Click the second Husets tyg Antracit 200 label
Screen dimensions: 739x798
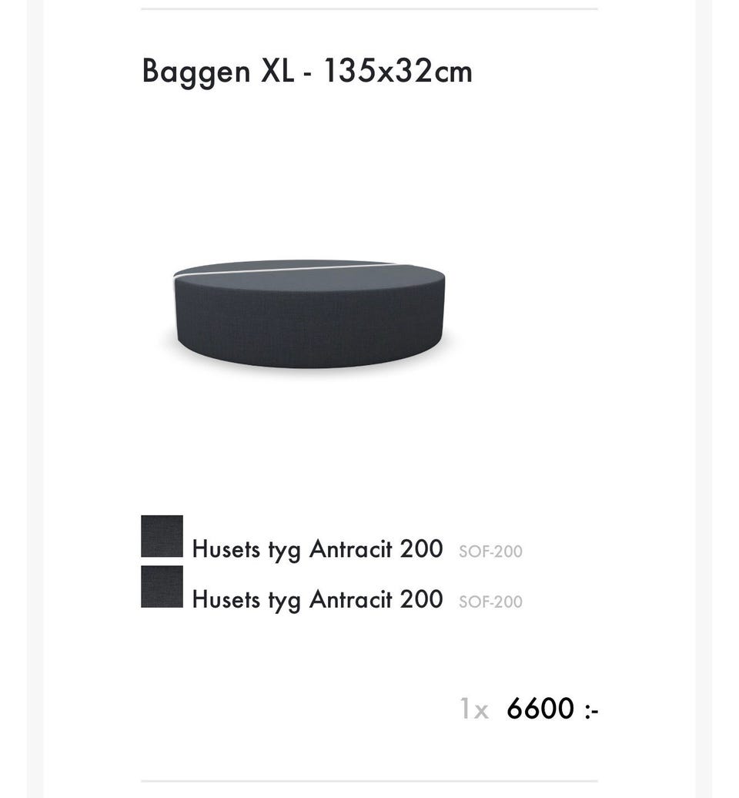click(317, 599)
